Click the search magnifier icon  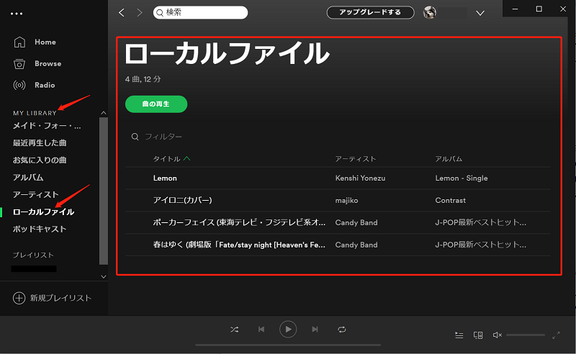click(x=160, y=13)
